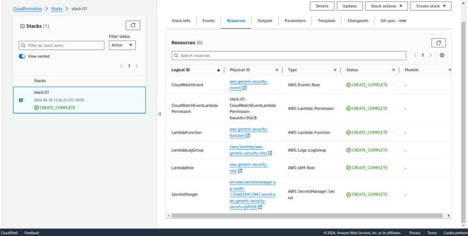Click stack-01 timestamp 2024-06-26 12:26:22
Image resolution: width=468 pixels, height=236 pixels.
coord(59,100)
